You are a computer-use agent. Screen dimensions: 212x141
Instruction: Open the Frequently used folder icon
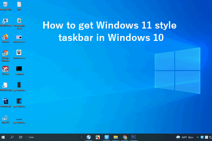pyautogui.click(x=19, y=24)
